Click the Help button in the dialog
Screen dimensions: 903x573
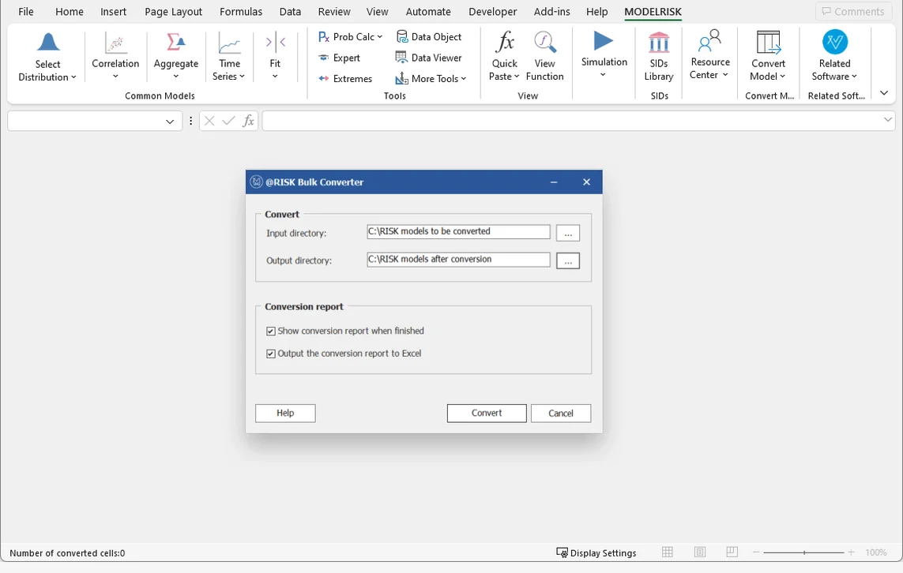point(285,413)
